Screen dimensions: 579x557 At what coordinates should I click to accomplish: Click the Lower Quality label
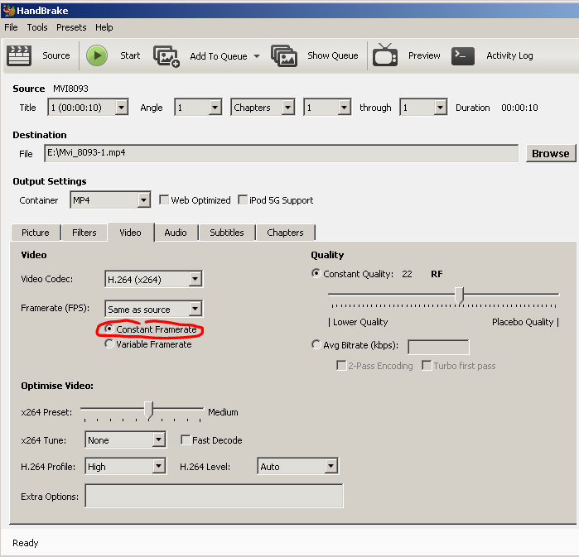pyautogui.click(x=360, y=322)
